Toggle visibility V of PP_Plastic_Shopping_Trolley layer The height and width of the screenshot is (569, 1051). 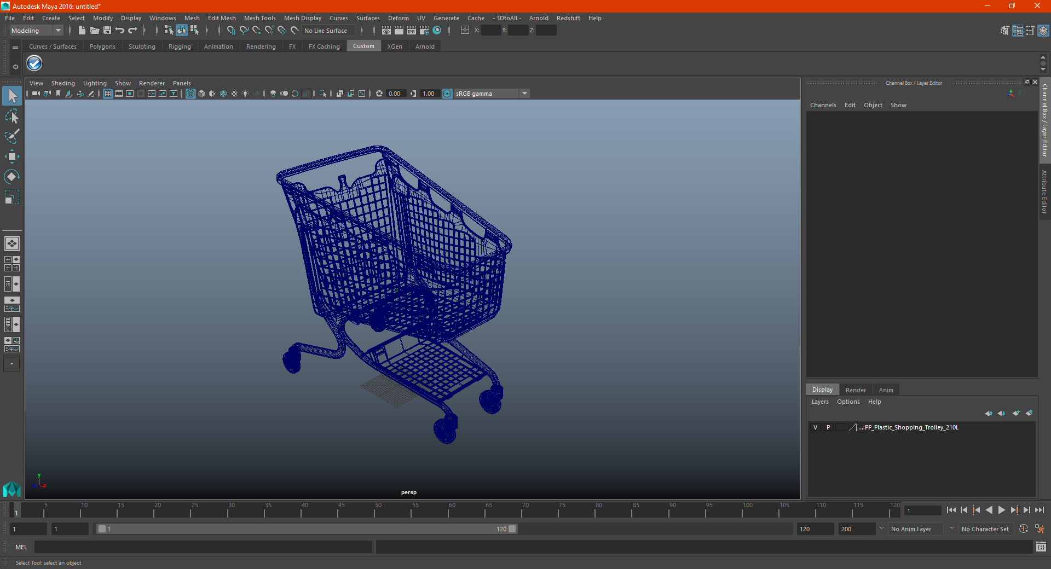point(815,427)
